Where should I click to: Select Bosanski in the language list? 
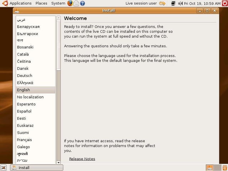36,47
